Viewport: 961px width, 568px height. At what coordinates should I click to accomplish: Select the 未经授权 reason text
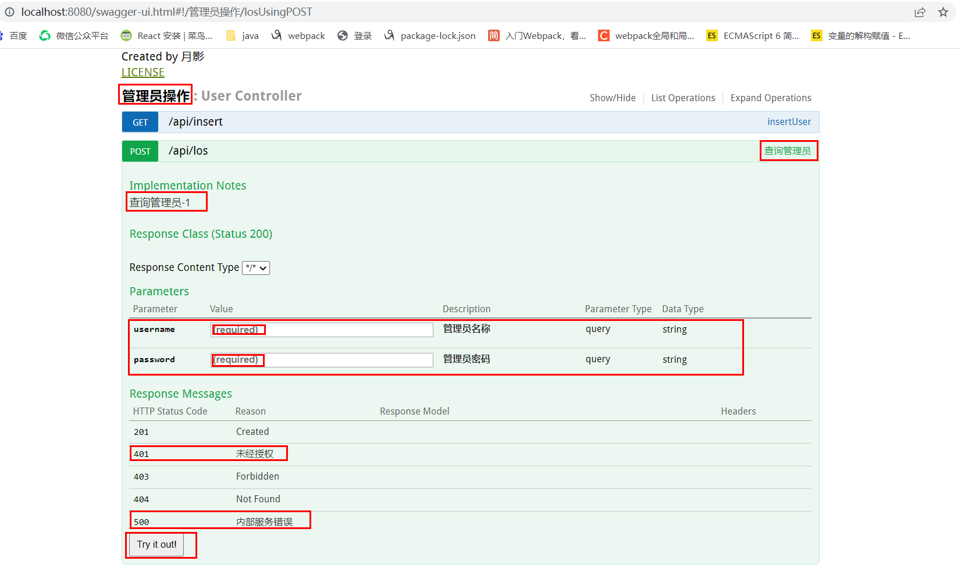click(255, 454)
